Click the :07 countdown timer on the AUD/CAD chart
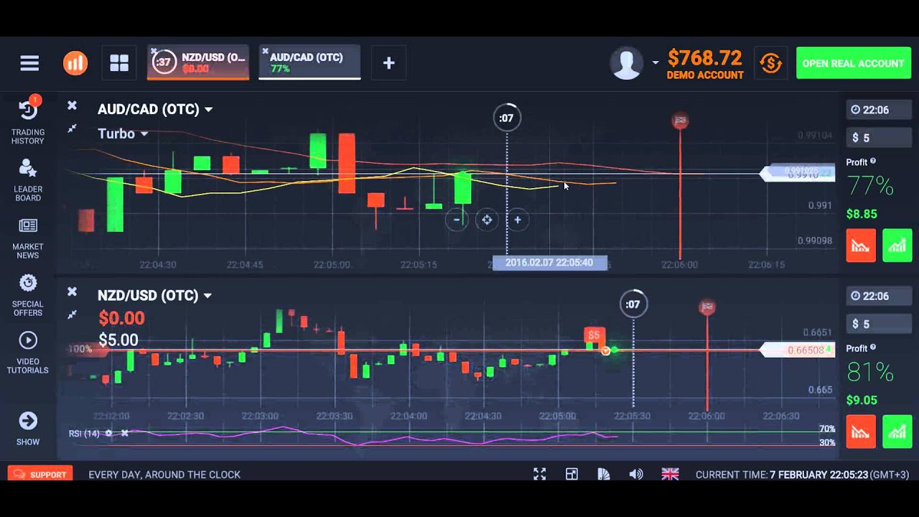This screenshot has width=919, height=517. click(507, 118)
